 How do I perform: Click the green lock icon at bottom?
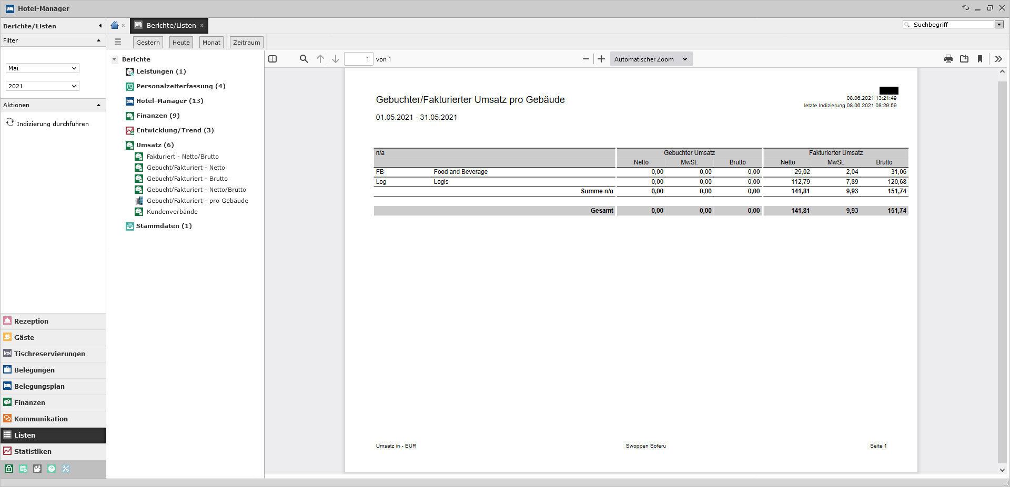click(x=9, y=469)
